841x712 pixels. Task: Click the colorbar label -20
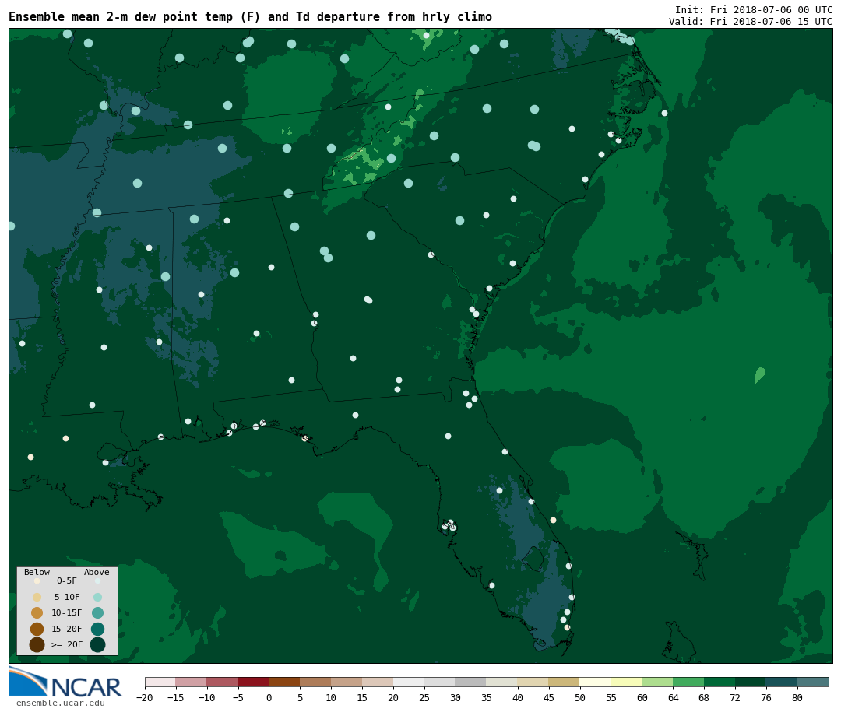click(145, 697)
